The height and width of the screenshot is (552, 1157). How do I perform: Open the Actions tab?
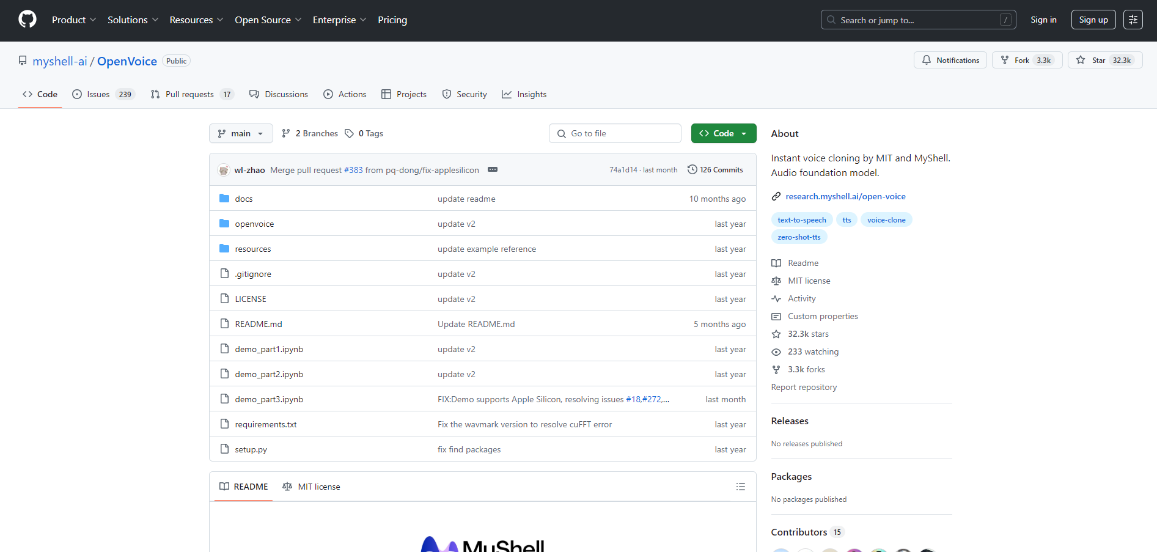point(345,94)
